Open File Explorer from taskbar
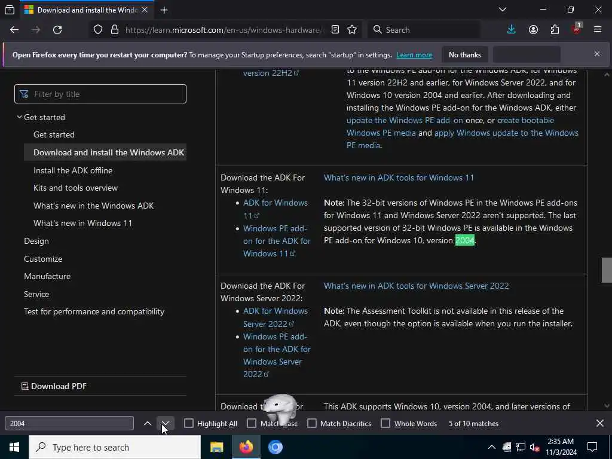 click(216, 447)
